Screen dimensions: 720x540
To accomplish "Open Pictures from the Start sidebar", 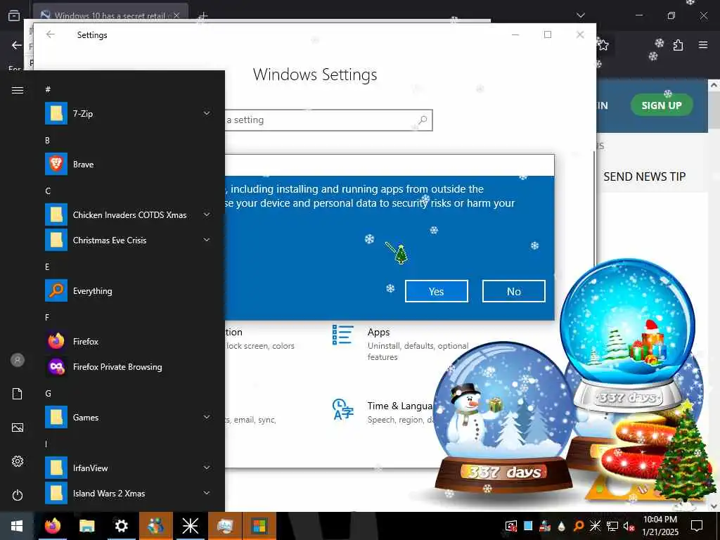I will click(18, 427).
